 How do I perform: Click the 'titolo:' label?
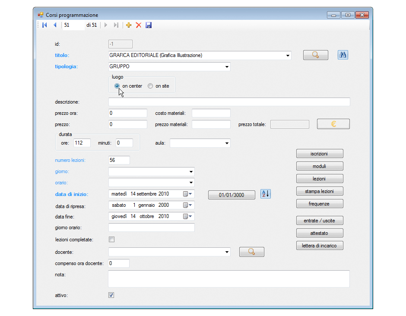pyautogui.click(x=62, y=55)
